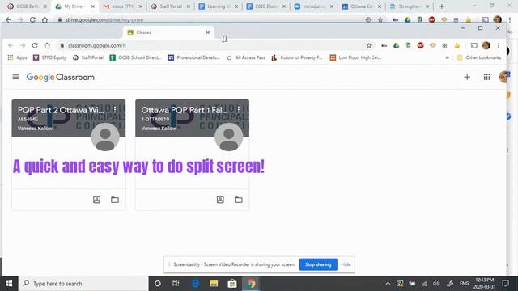Click the plus icon to join or create class
This screenshot has width=518, height=291.
coord(467,77)
